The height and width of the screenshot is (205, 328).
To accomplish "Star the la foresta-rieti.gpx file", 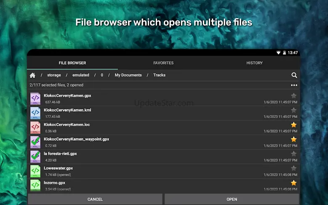I will 293,154.
